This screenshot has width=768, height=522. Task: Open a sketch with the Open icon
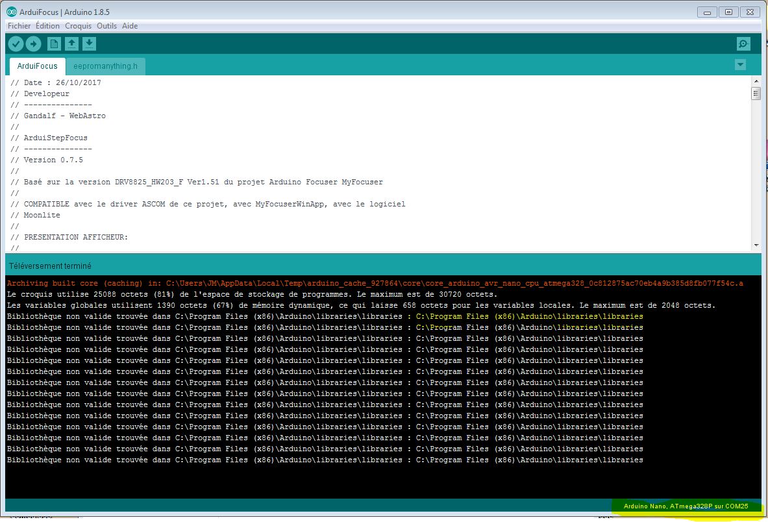71,44
